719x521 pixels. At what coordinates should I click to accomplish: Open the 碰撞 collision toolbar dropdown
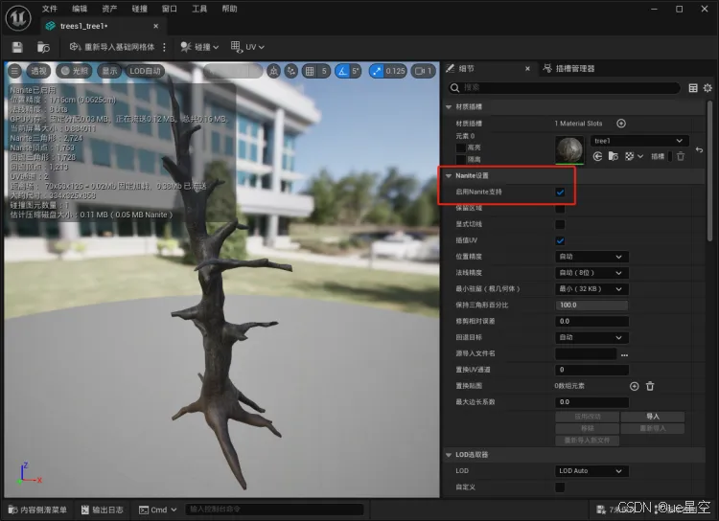click(199, 47)
